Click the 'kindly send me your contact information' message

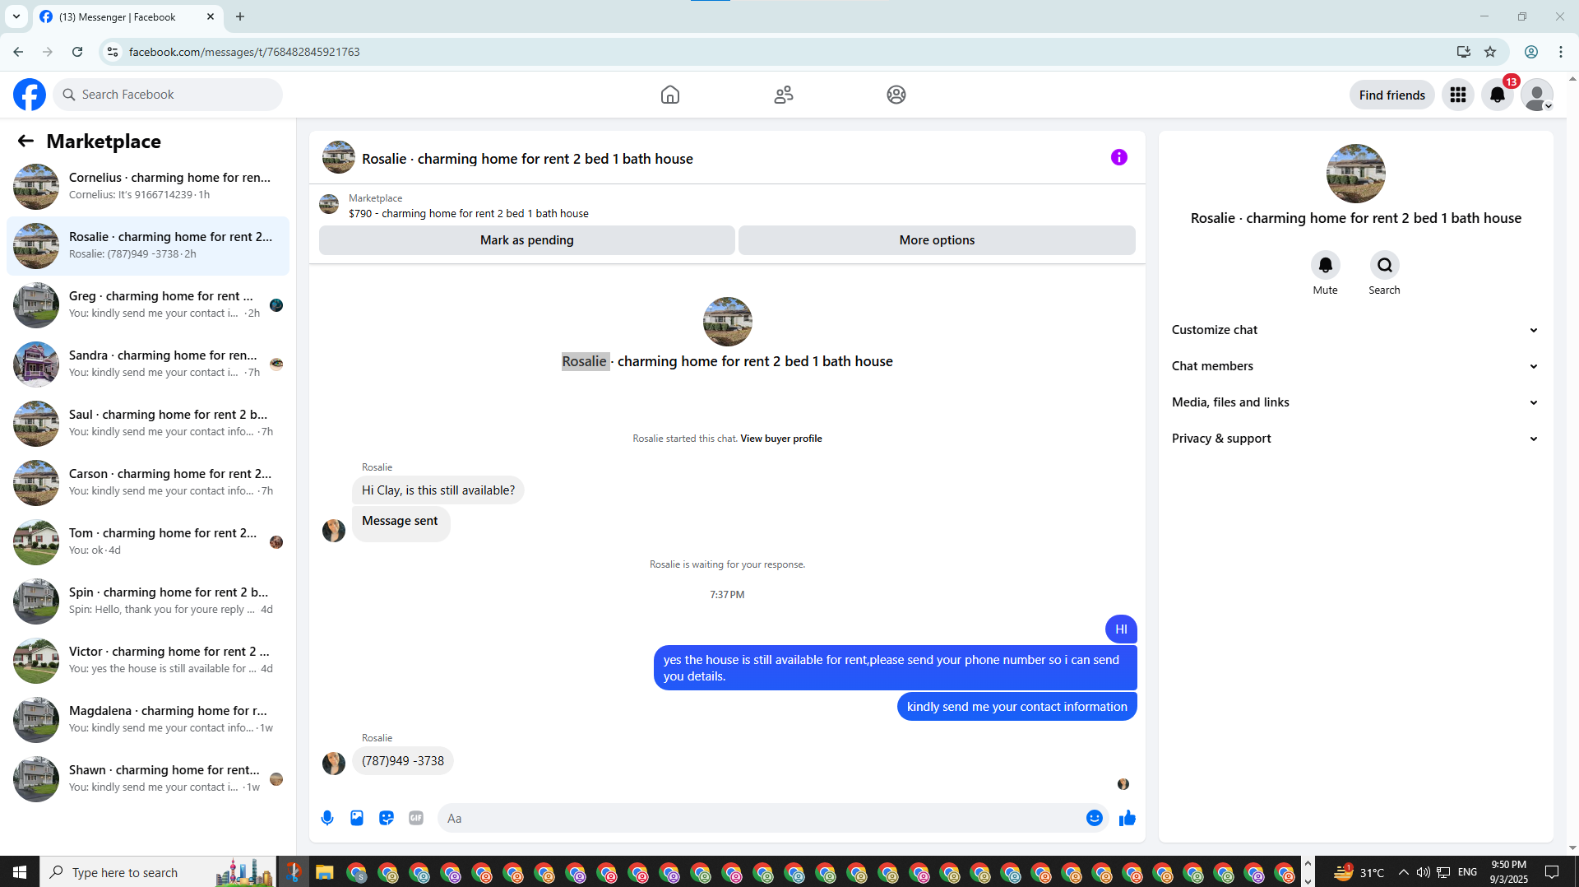click(x=1017, y=707)
